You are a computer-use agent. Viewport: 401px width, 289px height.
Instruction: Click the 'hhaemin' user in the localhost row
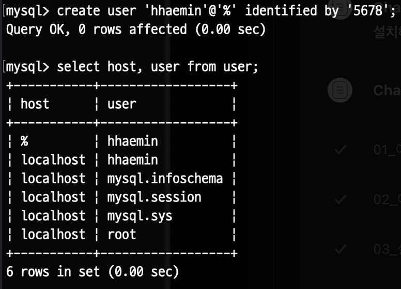(x=132, y=160)
